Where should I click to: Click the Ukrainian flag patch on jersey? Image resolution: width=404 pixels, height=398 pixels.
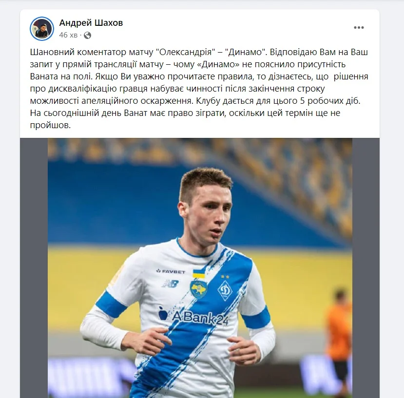(x=199, y=274)
